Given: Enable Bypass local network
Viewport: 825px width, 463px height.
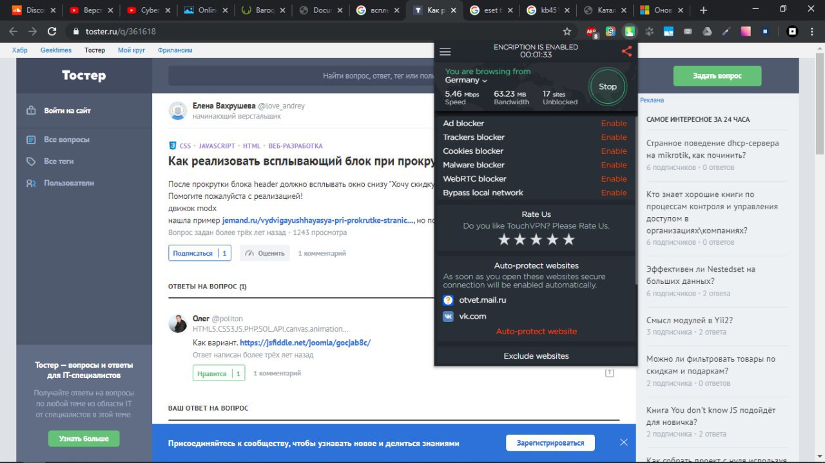Looking at the screenshot, I should [614, 193].
